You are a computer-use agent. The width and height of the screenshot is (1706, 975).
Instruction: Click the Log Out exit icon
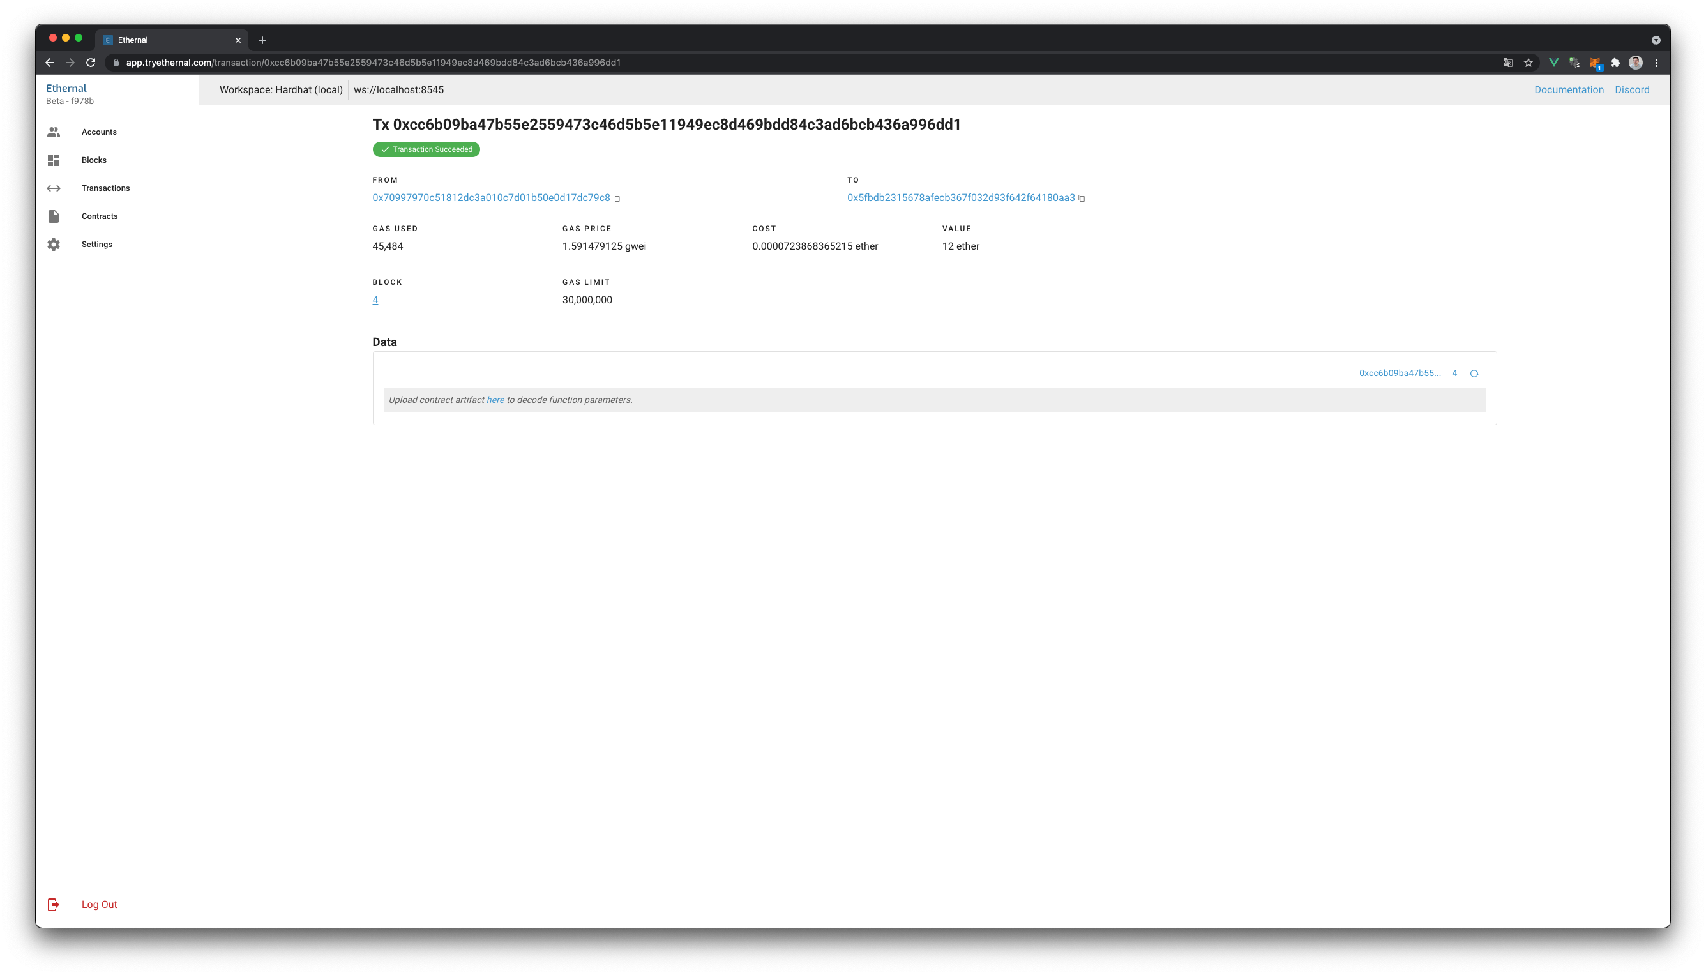tap(54, 905)
